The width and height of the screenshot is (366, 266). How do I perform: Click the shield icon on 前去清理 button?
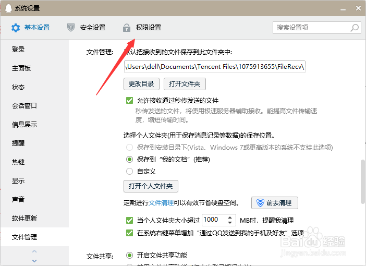pyautogui.click(x=260, y=203)
